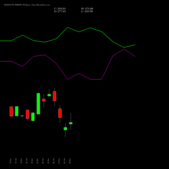Click the red candle above 27 Oct
Image resolution: width=169 pixels, height=169 pixels.
pos(60,113)
